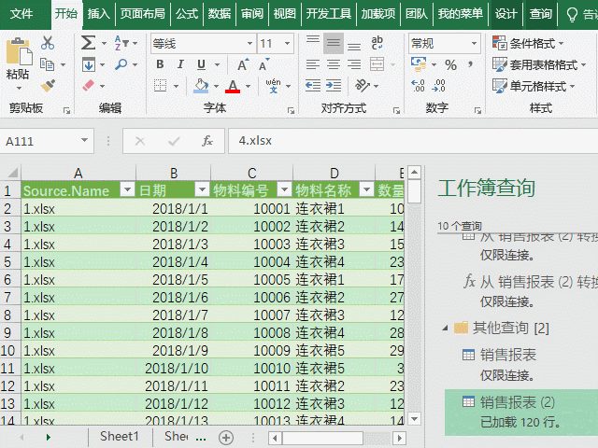Click the Clear eraser icon
Image resolution: width=598 pixels, height=448 pixels.
(88, 86)
